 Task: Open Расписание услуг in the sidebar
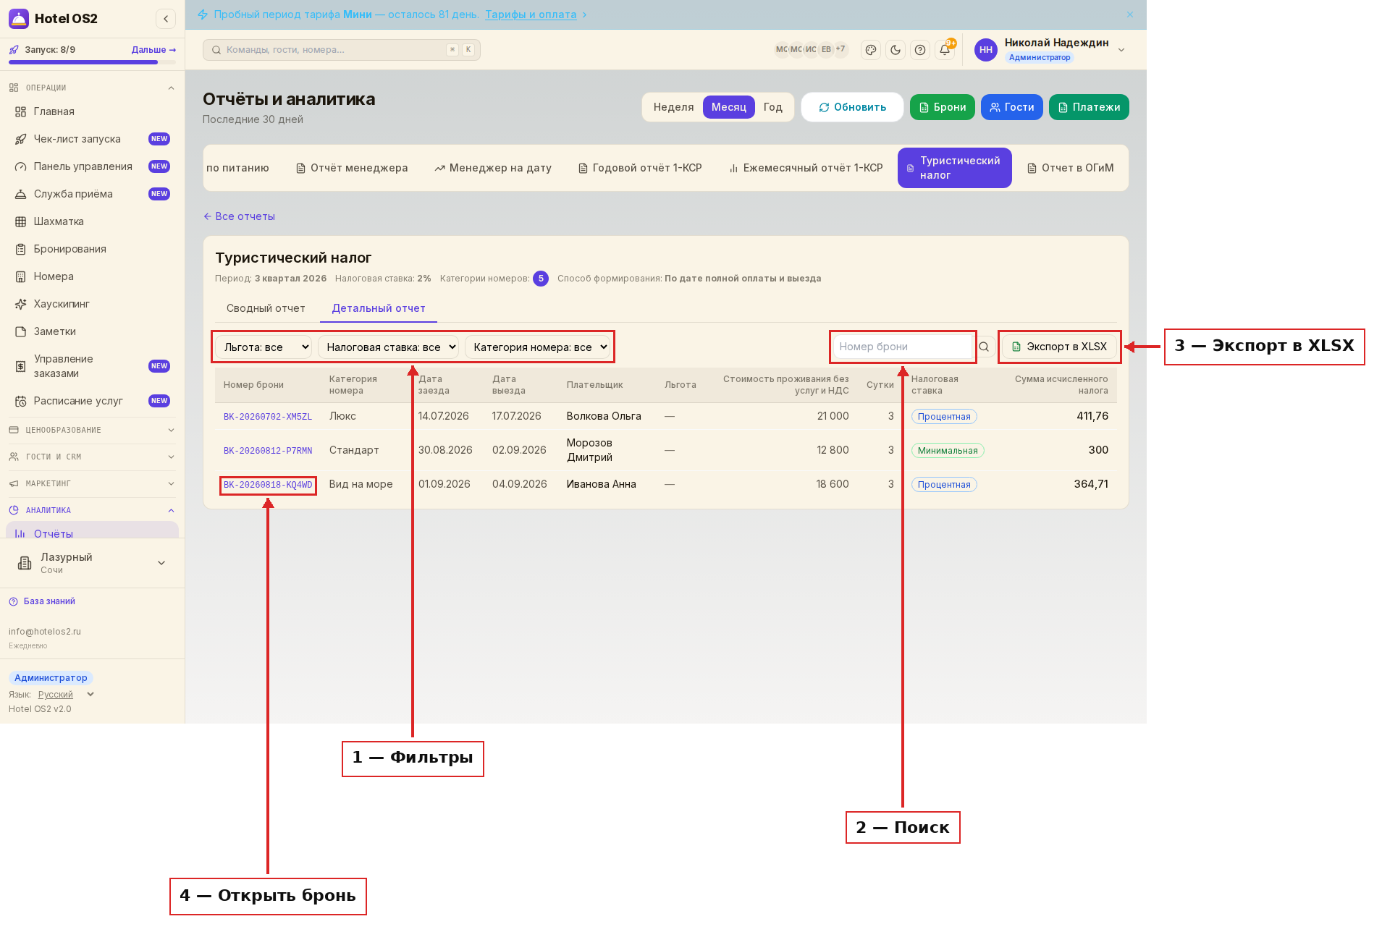coord(92,401)
